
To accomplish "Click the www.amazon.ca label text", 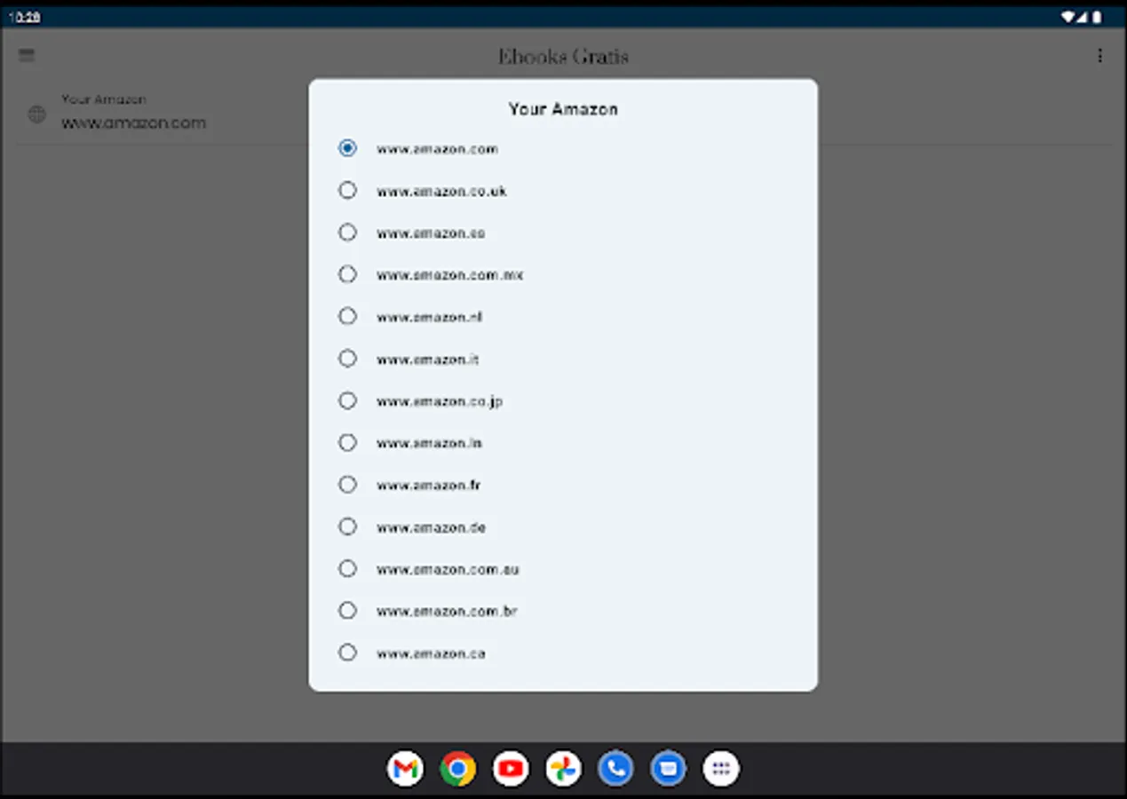I will [431, 653].
